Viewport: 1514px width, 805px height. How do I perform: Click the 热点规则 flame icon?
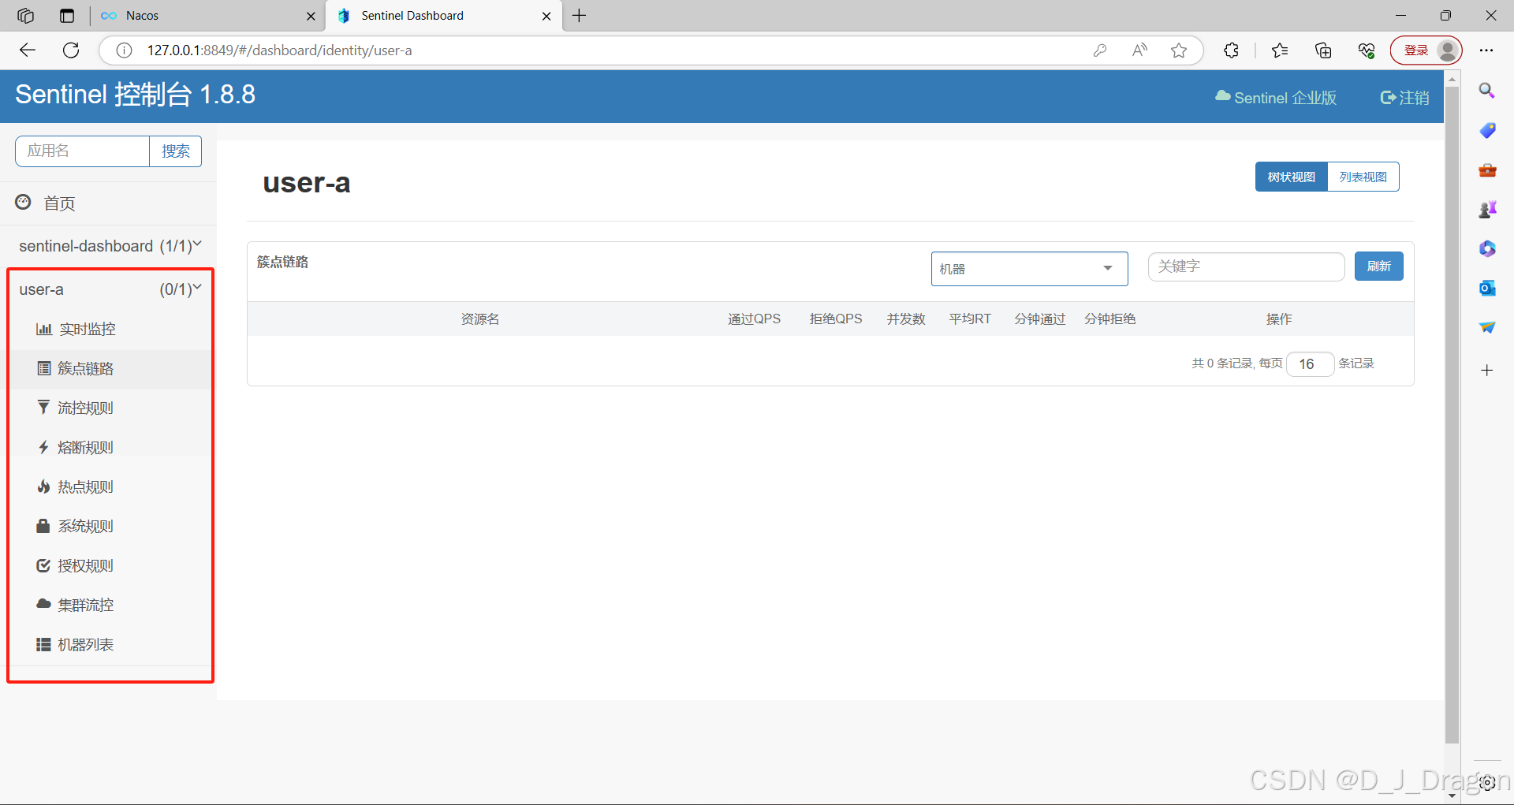click(x=44, y=486)
